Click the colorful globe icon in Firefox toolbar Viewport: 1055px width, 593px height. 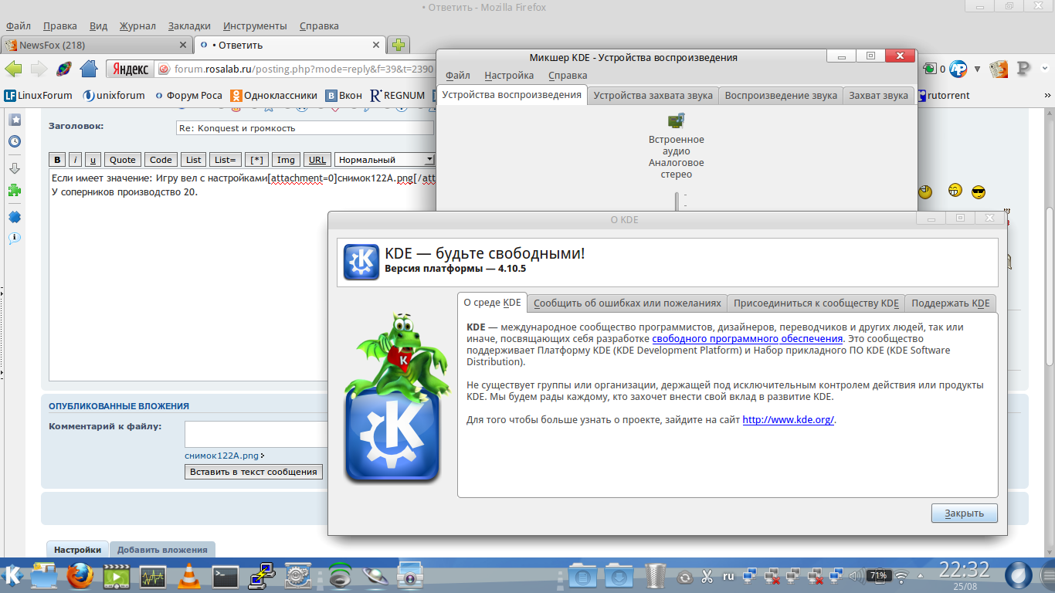point(63,69)
